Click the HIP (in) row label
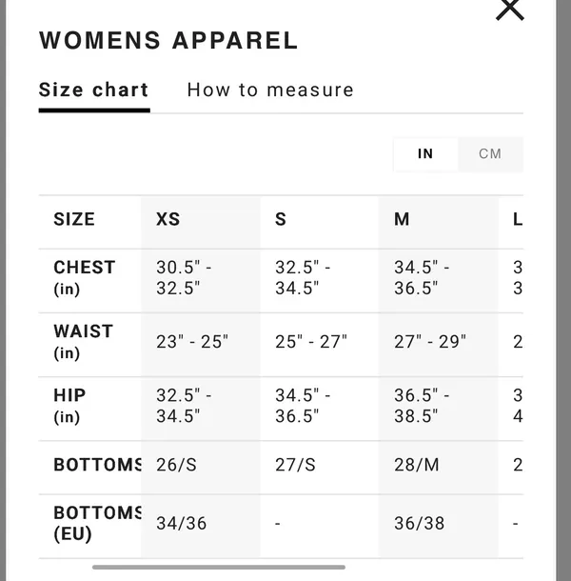Image resolution: width=571 pixels, height=581 pixels. click(x=69, y=406)
